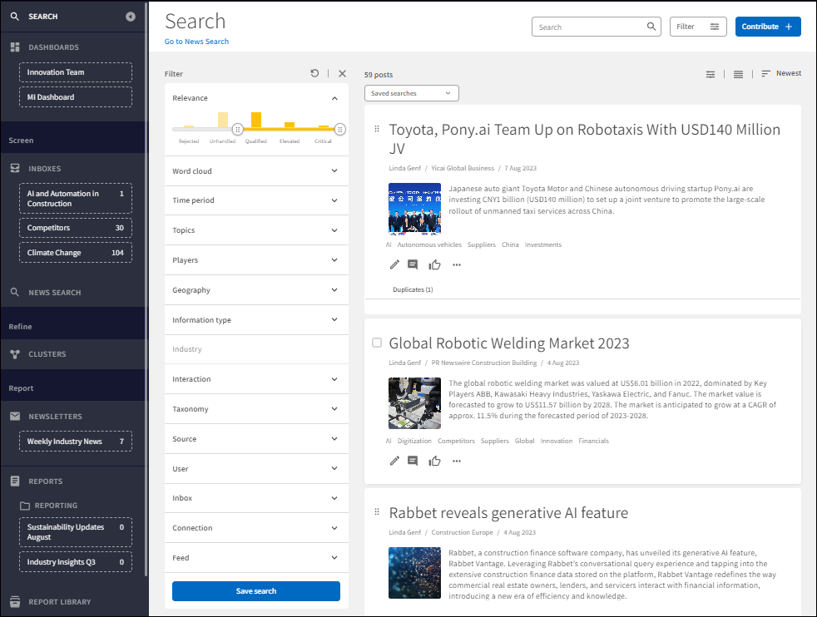Open News Search in the sidebar

click(55, 293)
